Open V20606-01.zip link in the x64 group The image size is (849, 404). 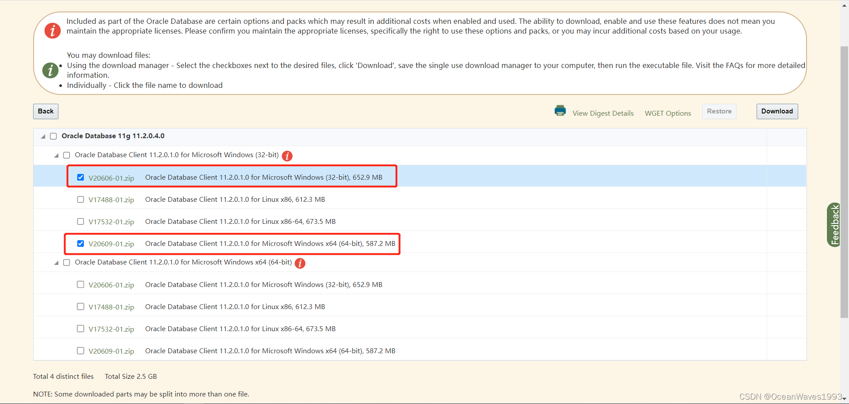111,285
